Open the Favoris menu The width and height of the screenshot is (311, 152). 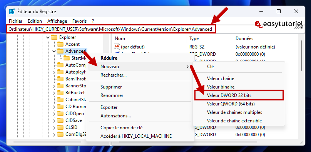coord(79,21)
